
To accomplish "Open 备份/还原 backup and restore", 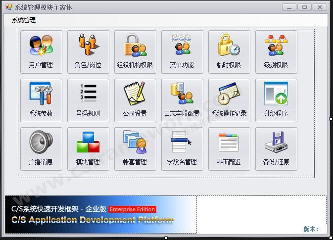I will [x=276, y=148].
